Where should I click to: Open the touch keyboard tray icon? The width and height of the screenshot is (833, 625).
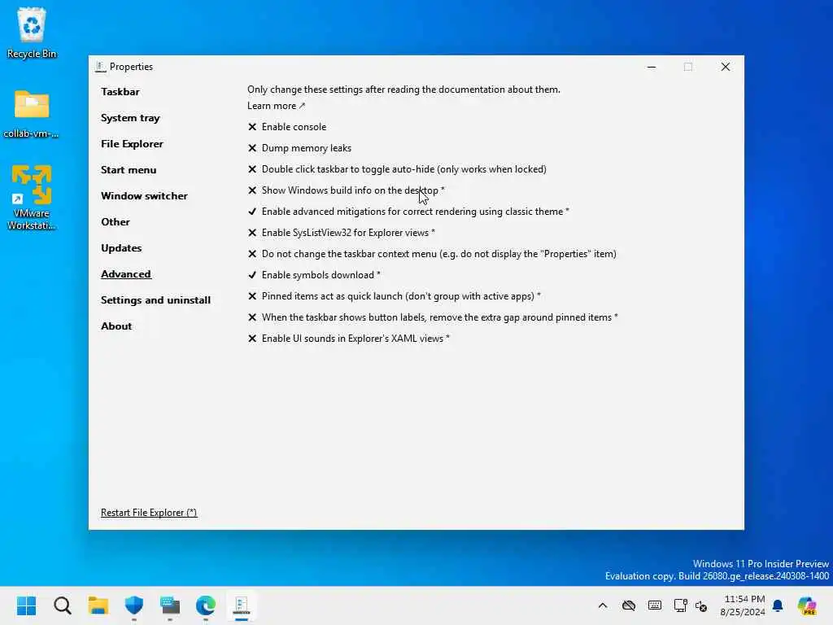pyautogui.click(x=655, y=605)
